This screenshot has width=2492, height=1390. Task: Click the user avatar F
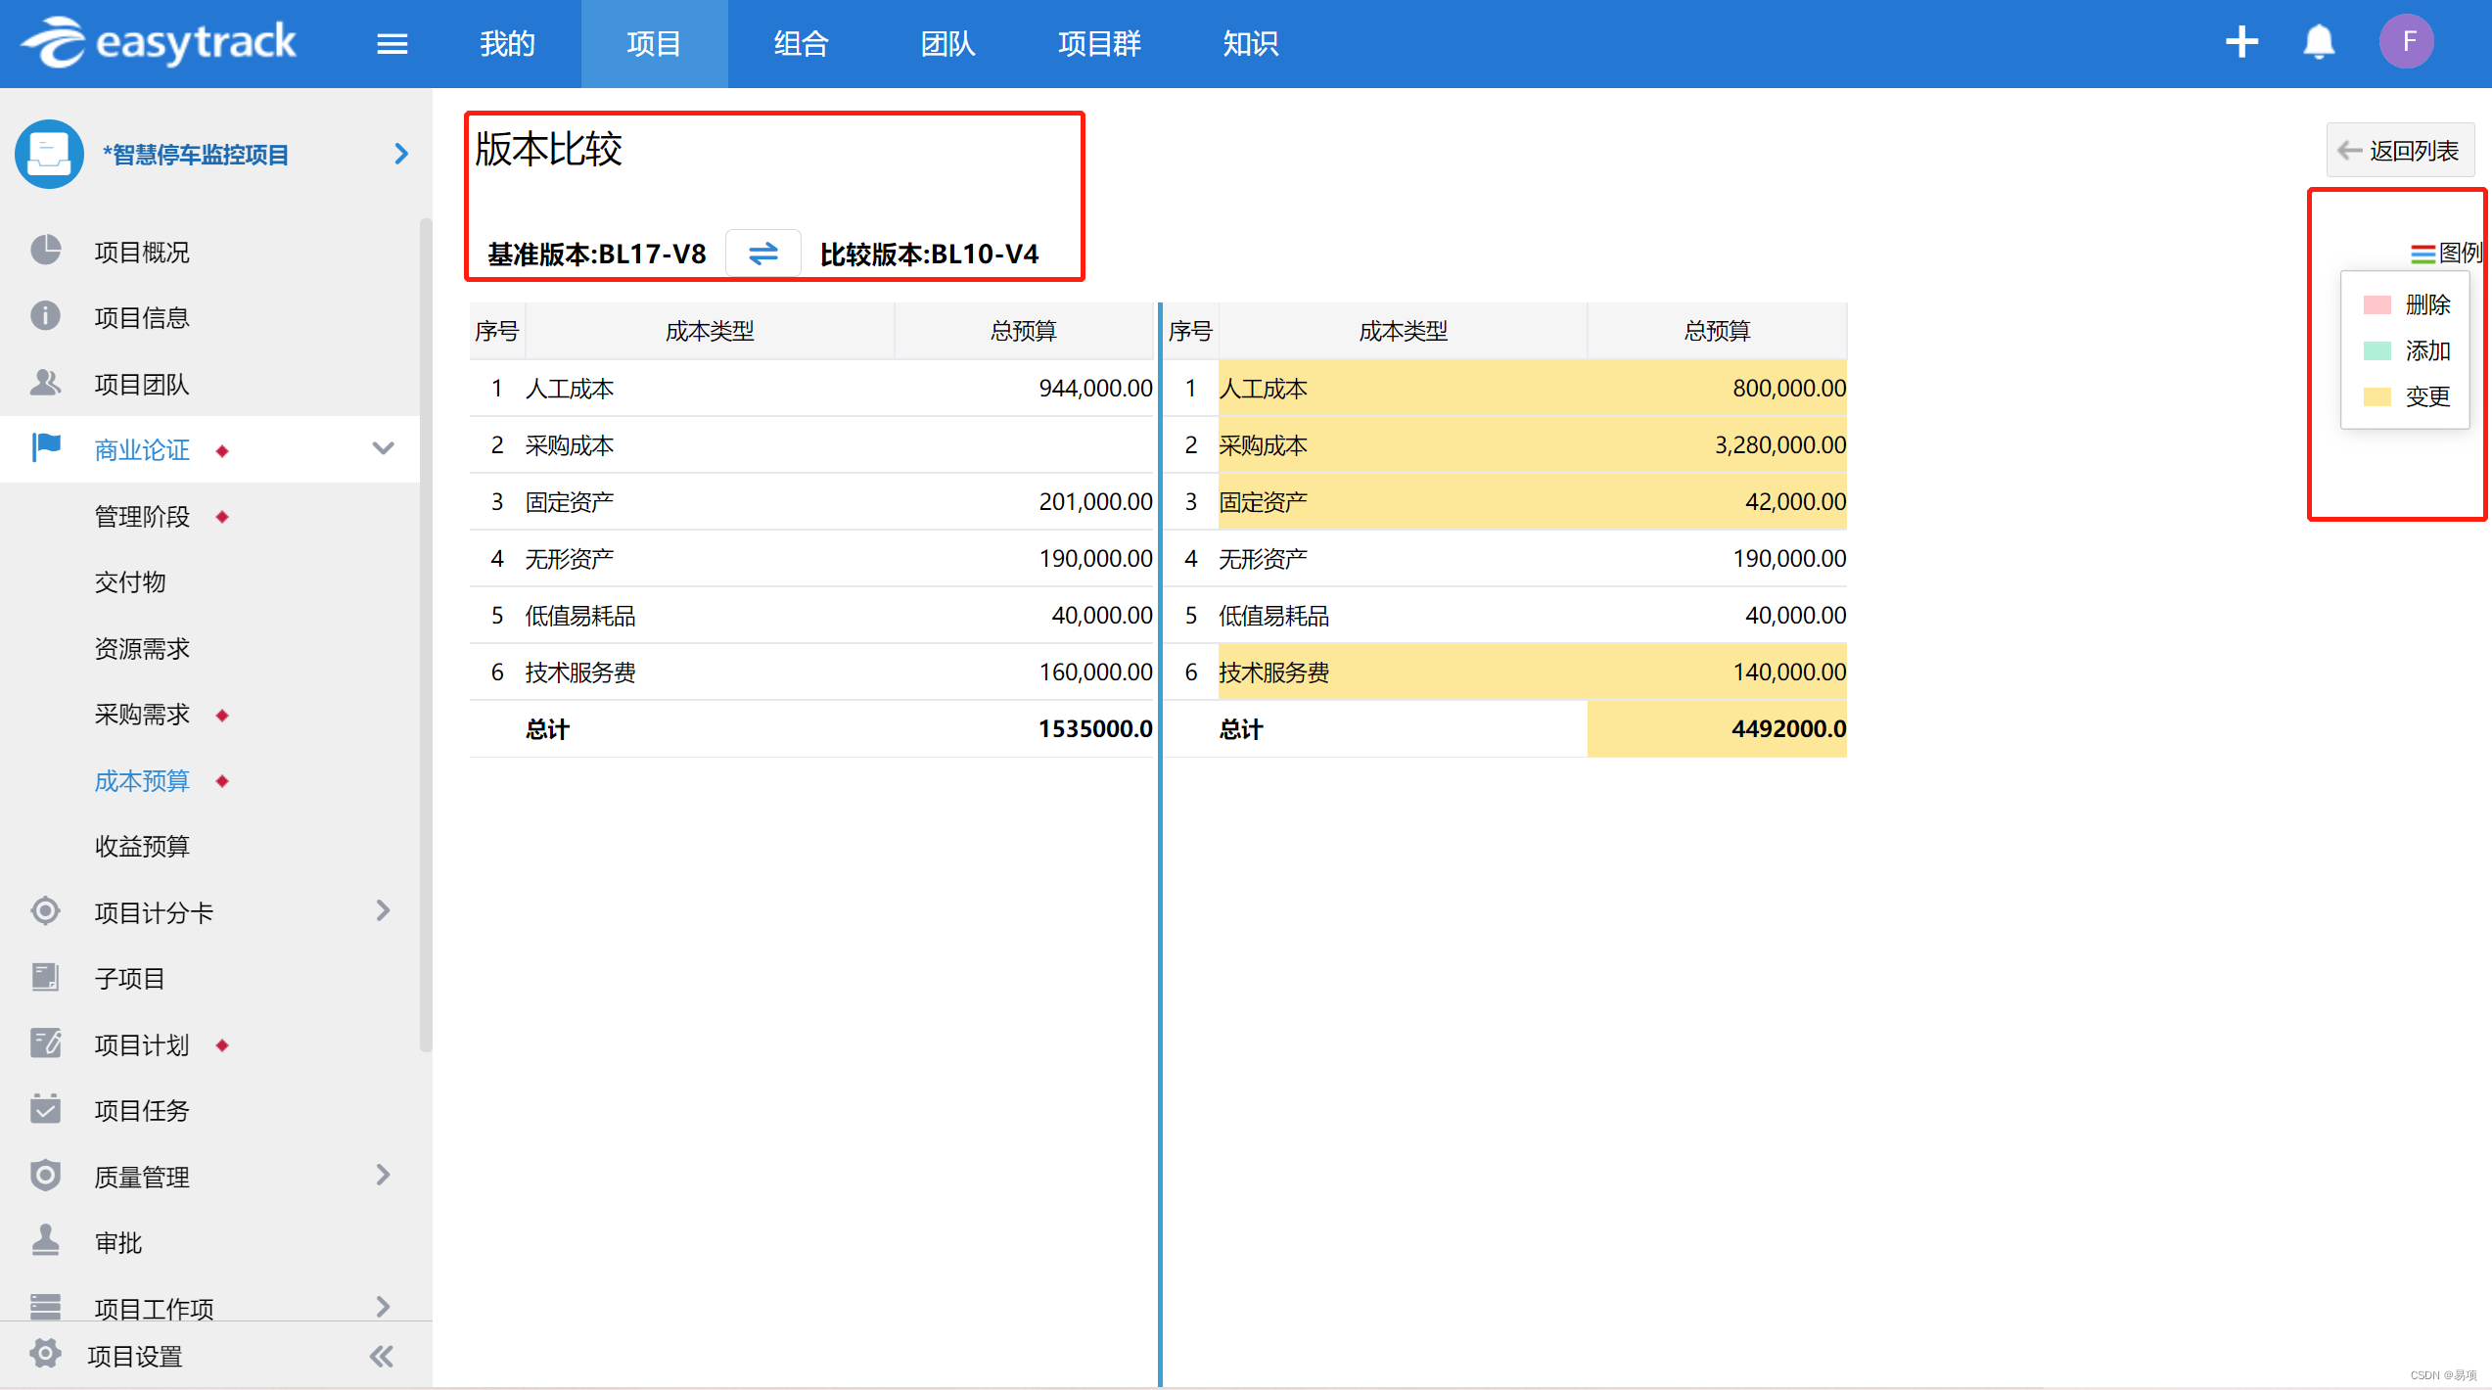pos(2407,42)
